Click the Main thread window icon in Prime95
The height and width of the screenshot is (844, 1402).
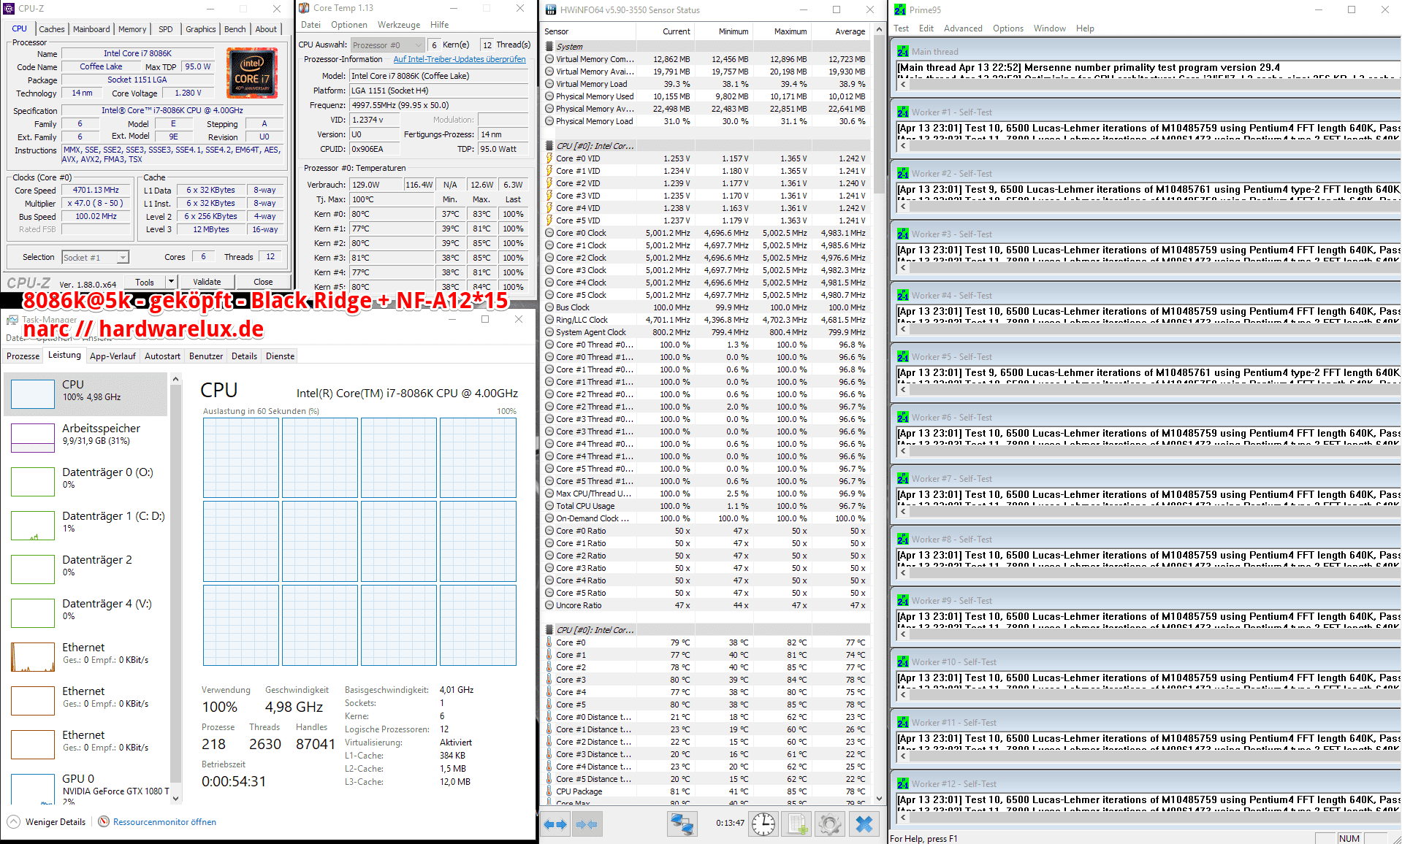tap(903, 51)
